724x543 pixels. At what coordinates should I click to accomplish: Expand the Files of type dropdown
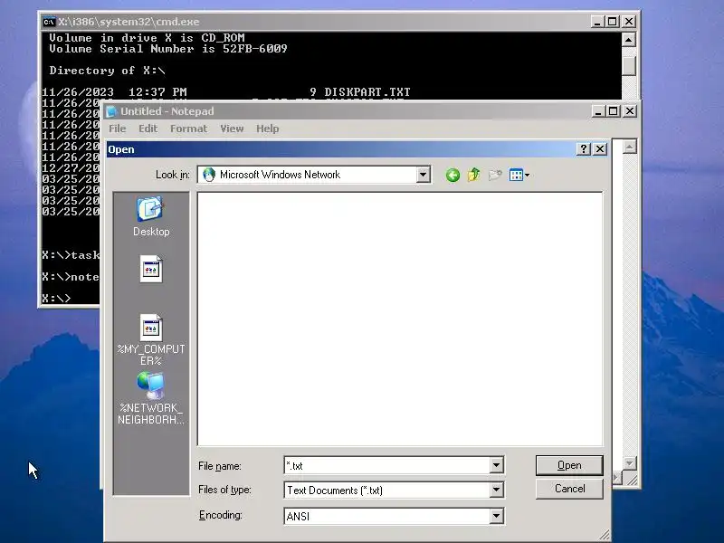pyautogui.click(x=496, y=490)
